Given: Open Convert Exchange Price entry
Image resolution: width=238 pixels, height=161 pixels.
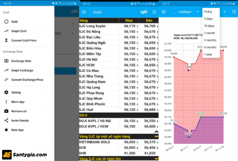Looking at the screenshot, I should 27,80.
